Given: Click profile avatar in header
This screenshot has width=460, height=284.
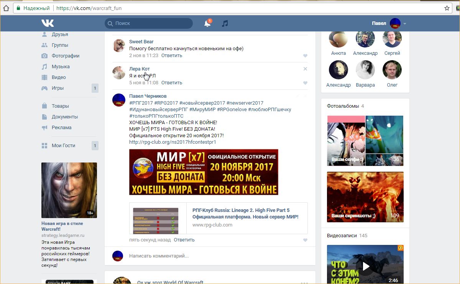Looking at the screenshot, I should (x=395, y=23).
